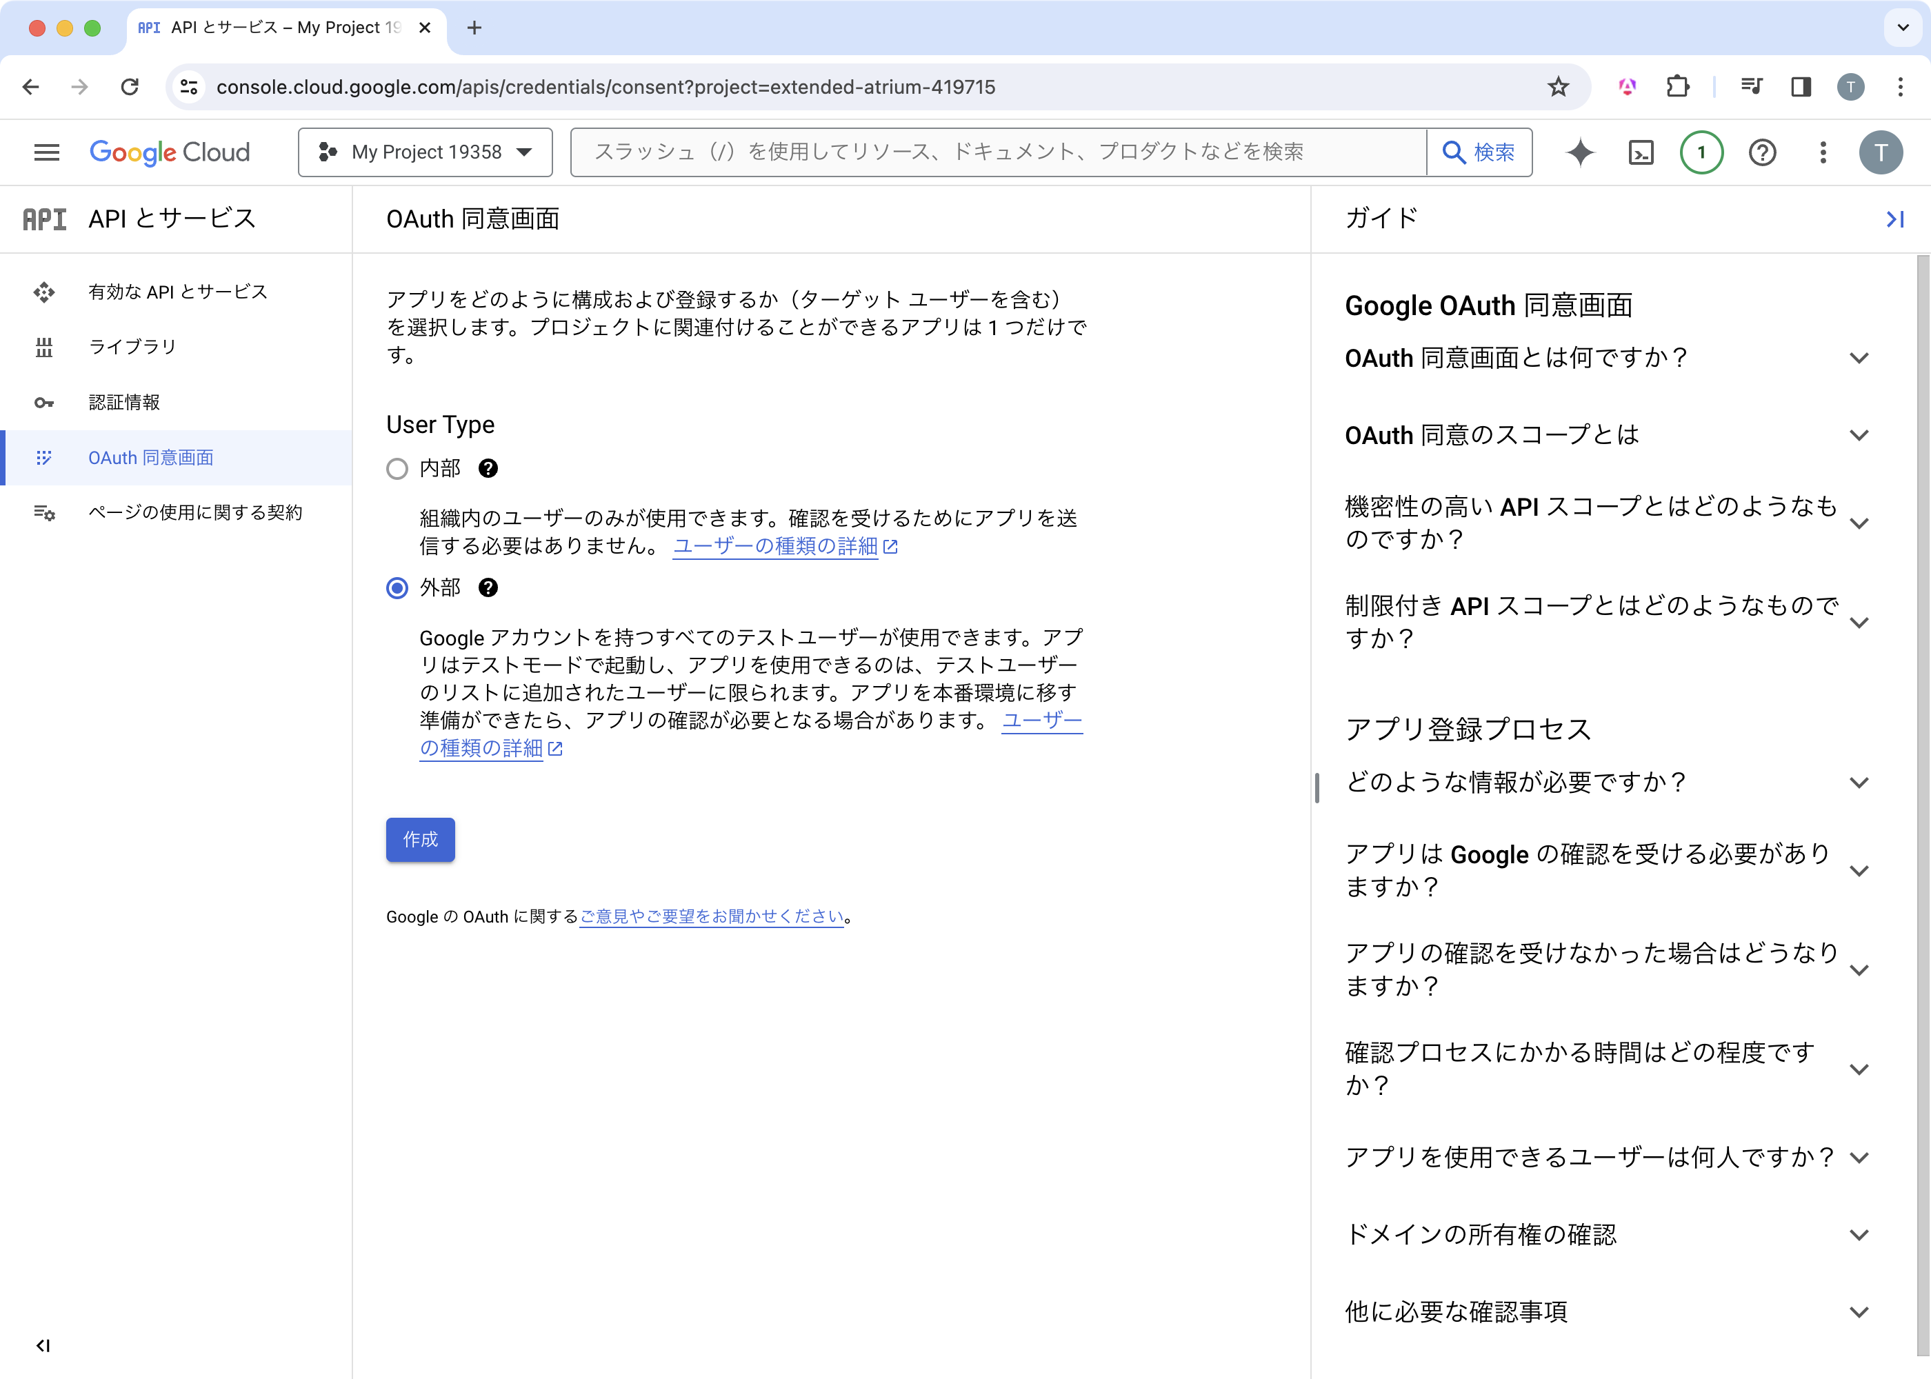This screenshot has height=1379, width=1931.
Task: Expand ドメインの所有権の確認
Action: click(x=1608, y=1235)
